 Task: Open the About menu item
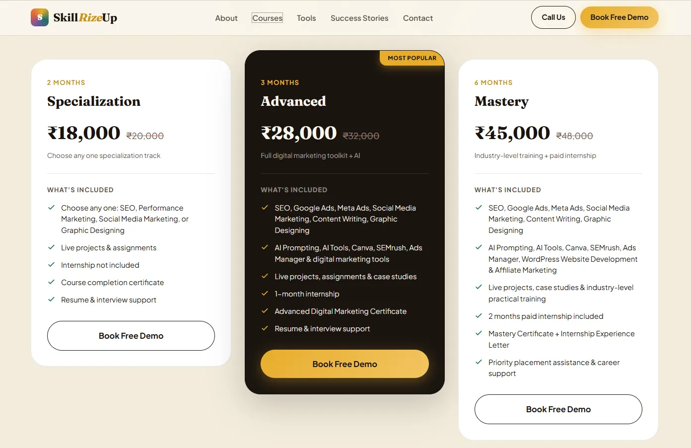(226, 18)
